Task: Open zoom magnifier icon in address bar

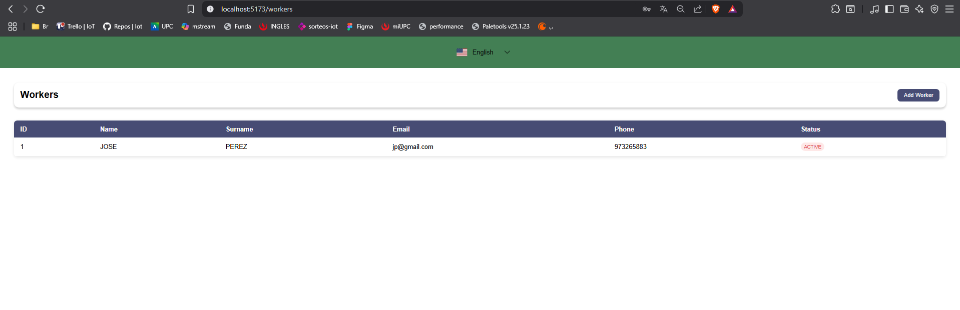Action: [681, 9]
